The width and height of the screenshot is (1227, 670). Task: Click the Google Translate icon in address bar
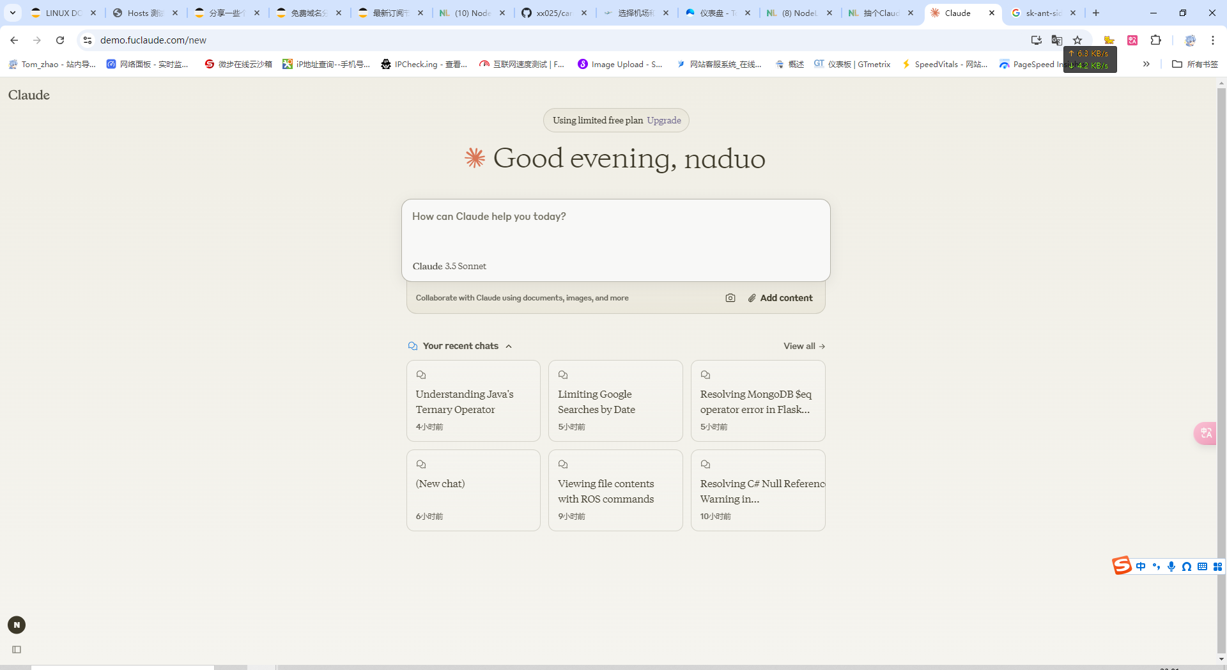click(x=1057, y=40)
